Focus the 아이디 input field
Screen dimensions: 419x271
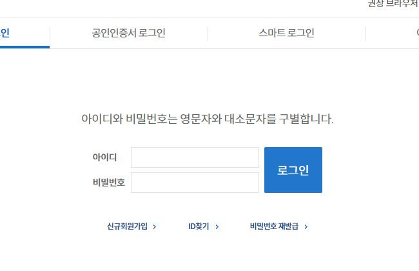coord(195,157)
